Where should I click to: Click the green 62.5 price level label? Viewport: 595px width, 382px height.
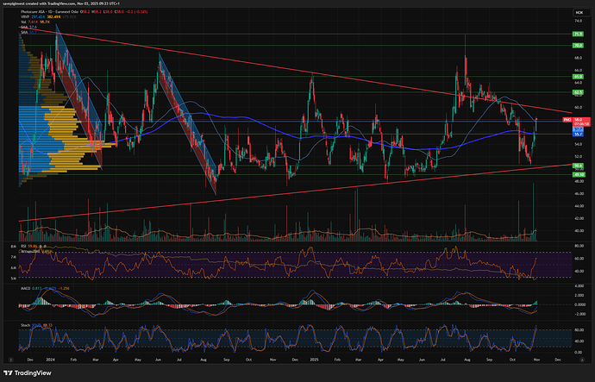click(578, 91)
